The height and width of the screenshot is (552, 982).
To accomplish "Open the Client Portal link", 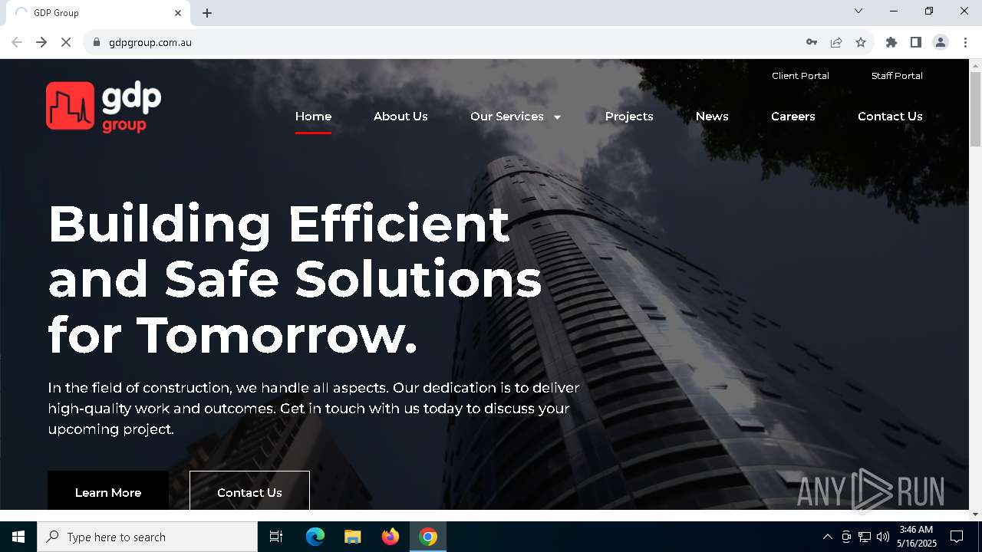I will (800, 76).
